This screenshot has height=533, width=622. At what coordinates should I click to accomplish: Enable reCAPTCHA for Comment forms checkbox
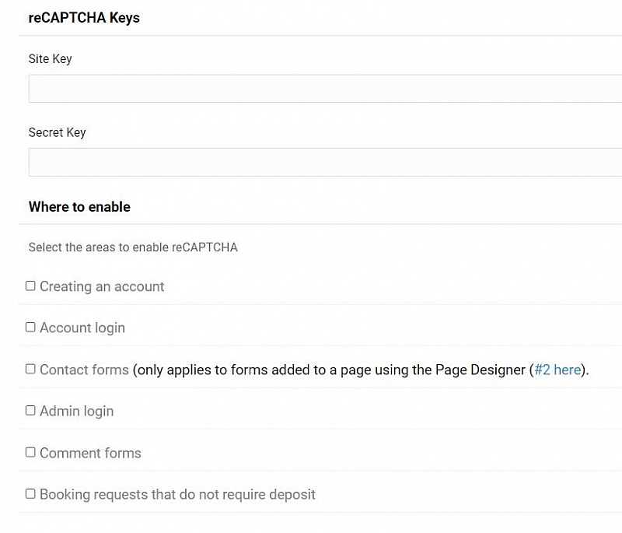(30, 452)
